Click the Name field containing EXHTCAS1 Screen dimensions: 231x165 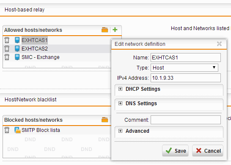coord(186,57)
